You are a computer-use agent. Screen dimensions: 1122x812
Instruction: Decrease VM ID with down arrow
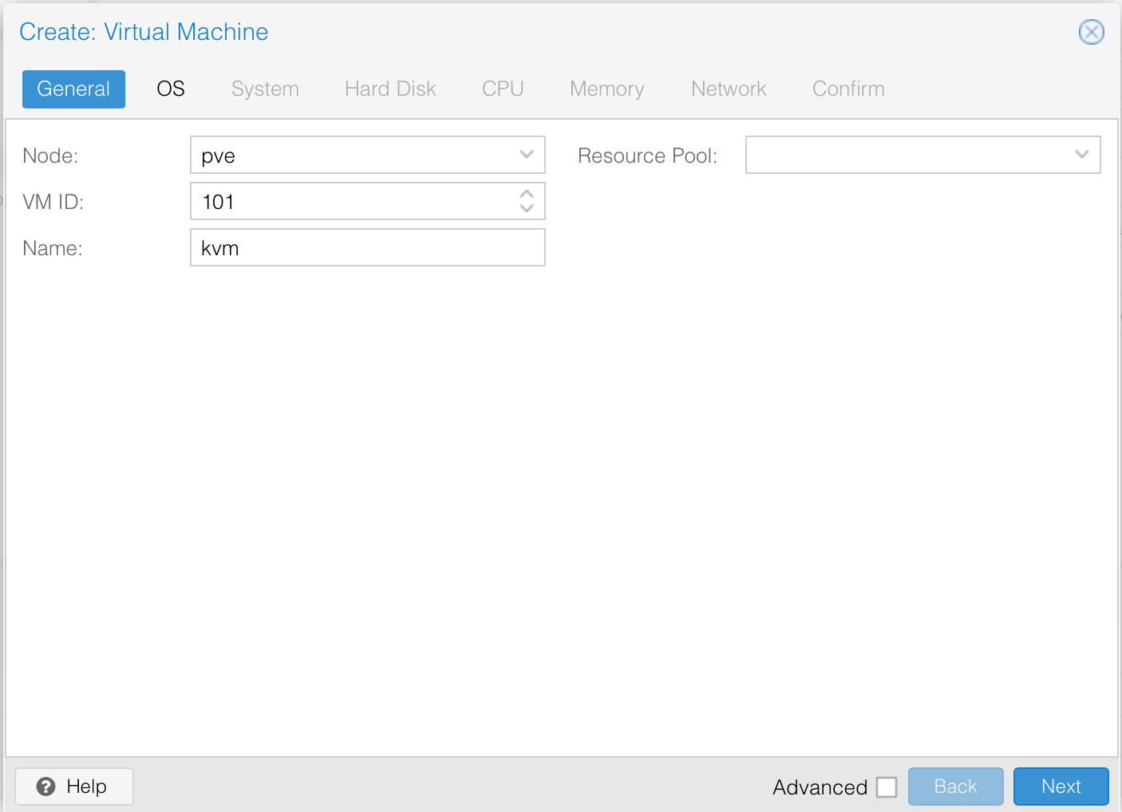[526, 208]
